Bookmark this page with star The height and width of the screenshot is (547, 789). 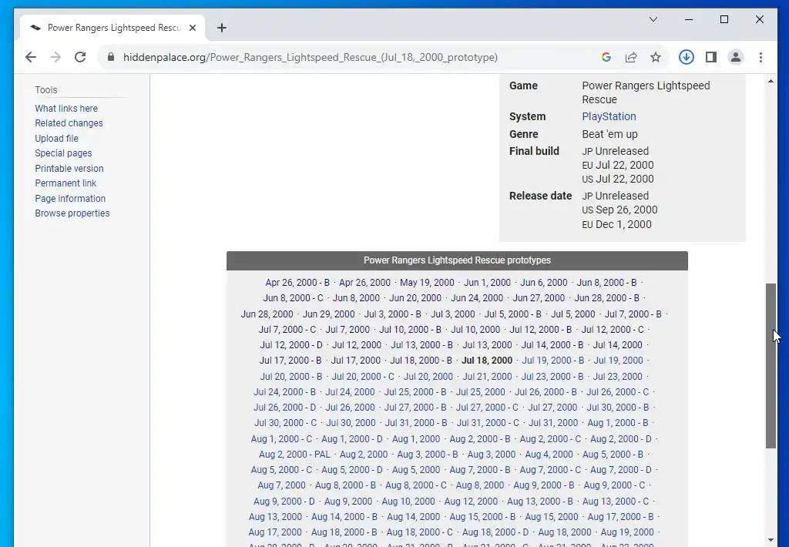[x=655, y=57]
